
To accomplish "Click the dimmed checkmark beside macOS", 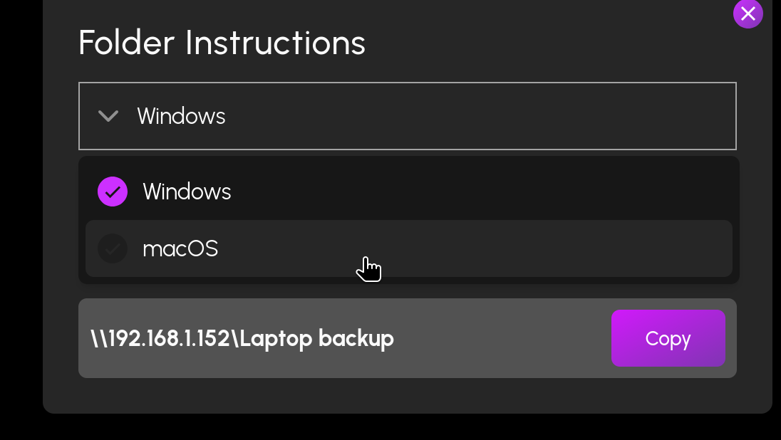I will tap(113, 248).
